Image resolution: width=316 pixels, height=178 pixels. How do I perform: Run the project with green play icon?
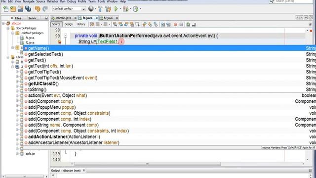(x=116, y=9)
